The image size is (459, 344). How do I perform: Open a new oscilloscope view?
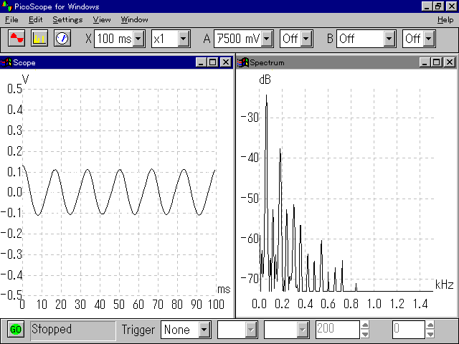pos(17,38)
